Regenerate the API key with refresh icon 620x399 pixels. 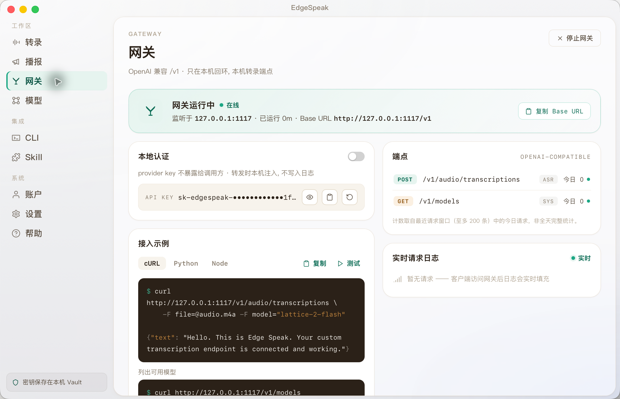[x=350, y=197]
